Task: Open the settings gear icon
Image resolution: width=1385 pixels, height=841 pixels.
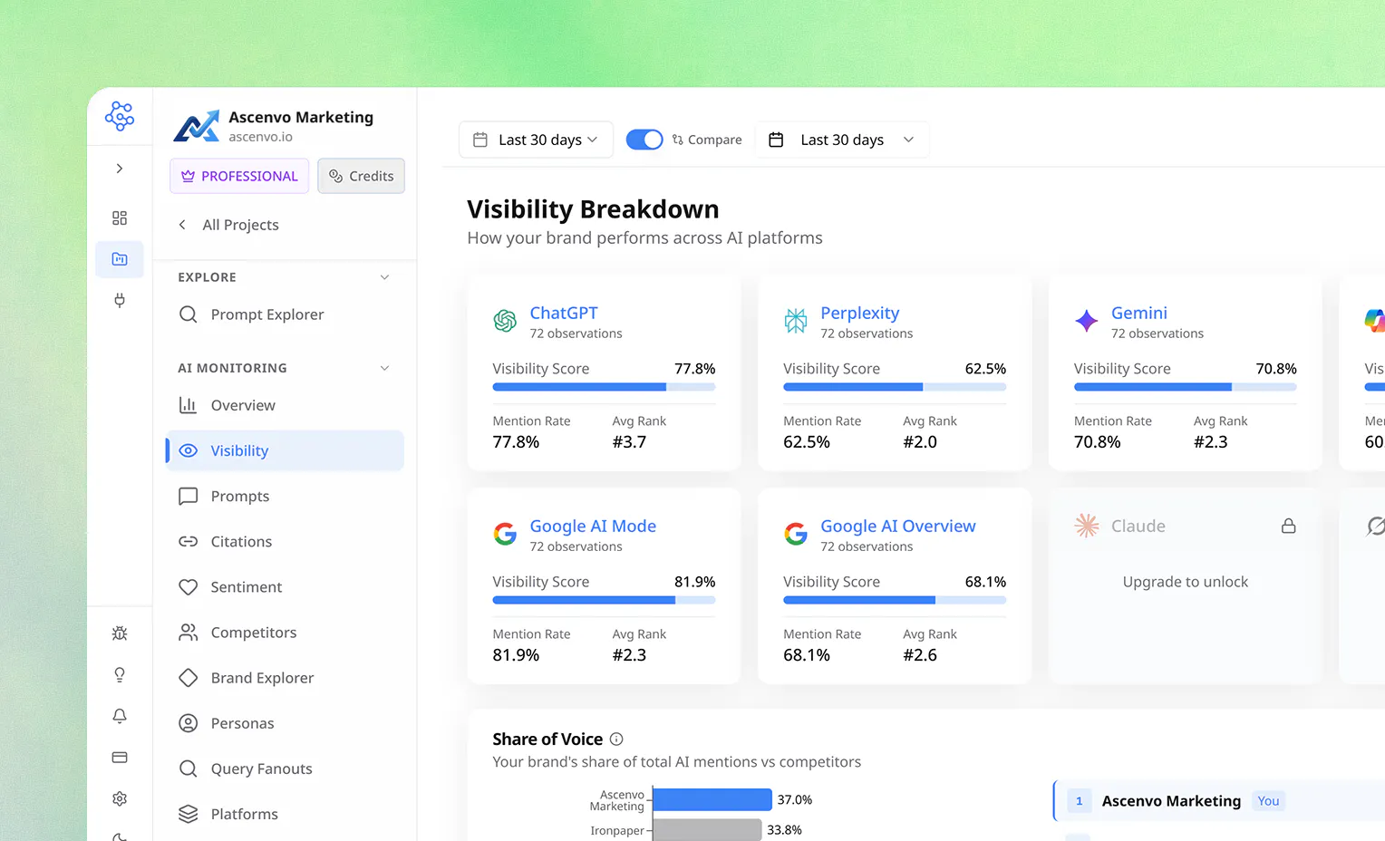Action: (120, 798)
